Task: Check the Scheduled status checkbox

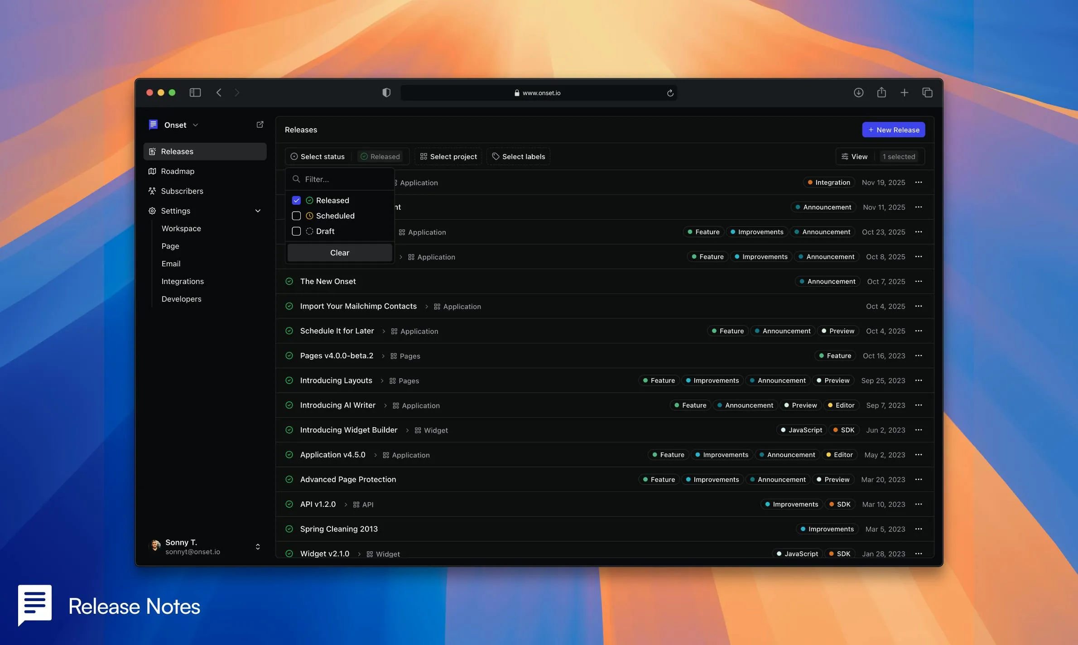Action: [x=296, y=216]
